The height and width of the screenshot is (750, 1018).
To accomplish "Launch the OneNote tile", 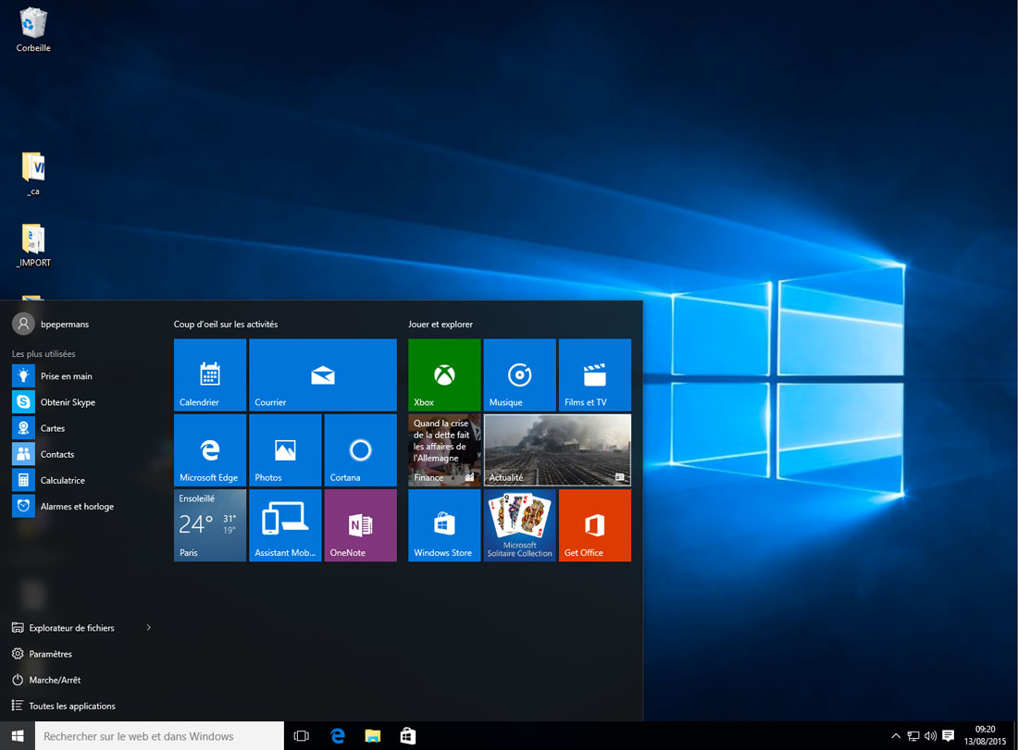I will tap(360, 525).
